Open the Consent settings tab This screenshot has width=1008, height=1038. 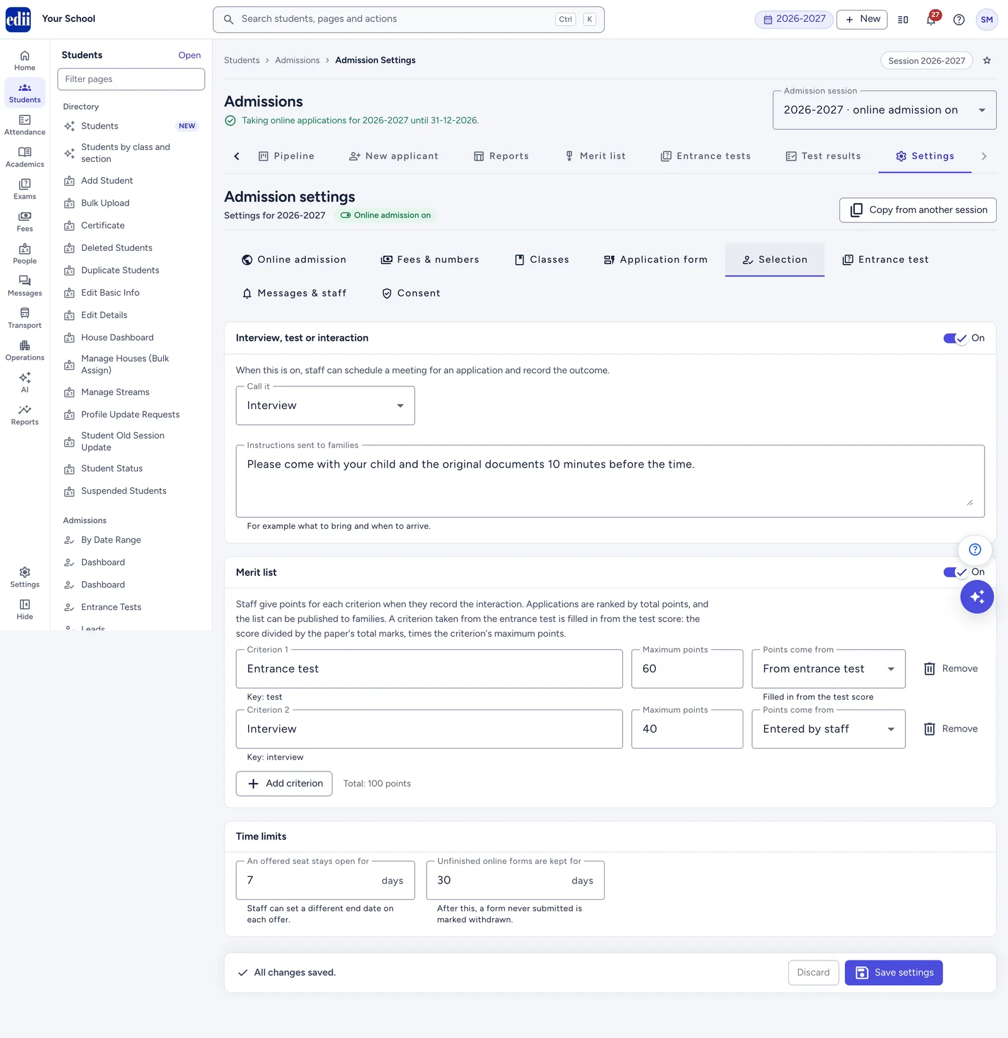coord(411,293)
